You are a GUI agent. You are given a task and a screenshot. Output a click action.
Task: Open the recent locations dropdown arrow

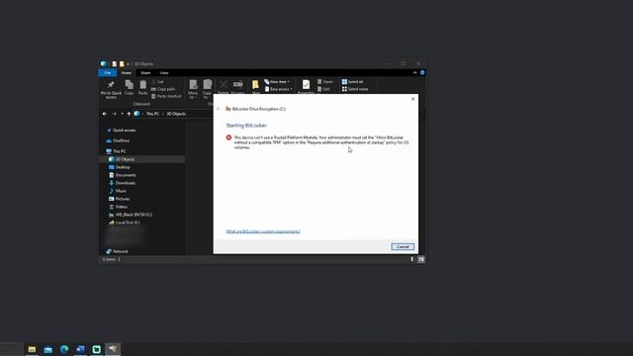pos(122,114)
